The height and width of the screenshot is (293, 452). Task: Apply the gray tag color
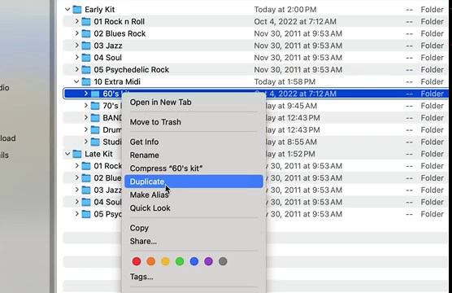223,261
